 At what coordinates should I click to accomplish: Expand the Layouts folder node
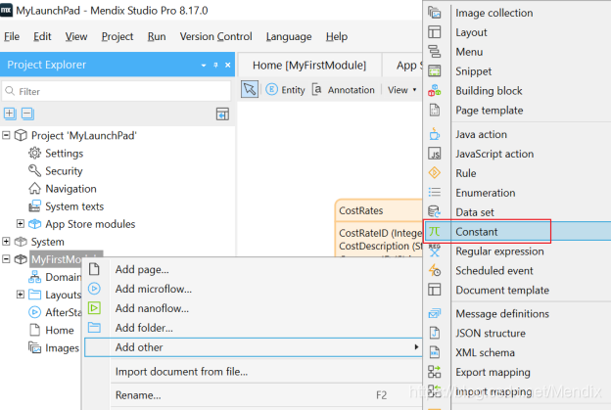tap(21, 295)
